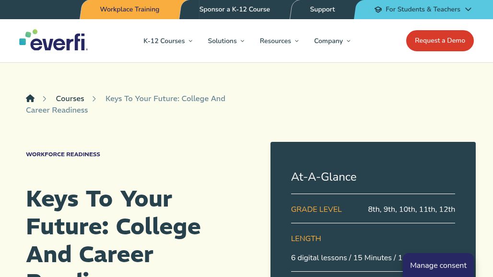493x277 pixels.
Task: Click the chevron after the home breadcrumb
Action: coord(45,99)
